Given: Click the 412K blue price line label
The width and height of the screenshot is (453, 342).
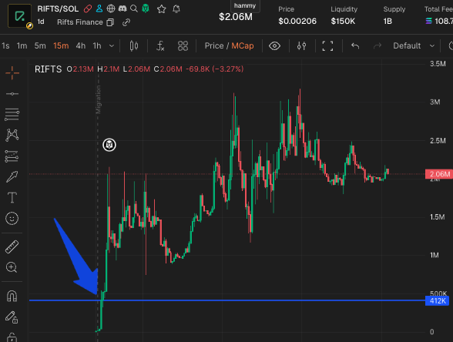Looking at the screenshot, I should [x=438, y=300].
